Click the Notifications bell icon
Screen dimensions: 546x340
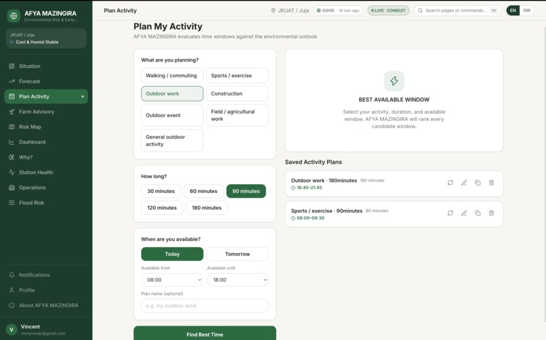coord(12,275)
